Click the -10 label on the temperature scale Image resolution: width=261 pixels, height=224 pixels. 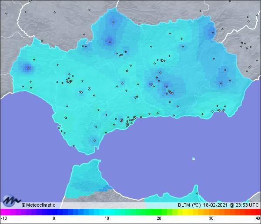tap(4, 218)
